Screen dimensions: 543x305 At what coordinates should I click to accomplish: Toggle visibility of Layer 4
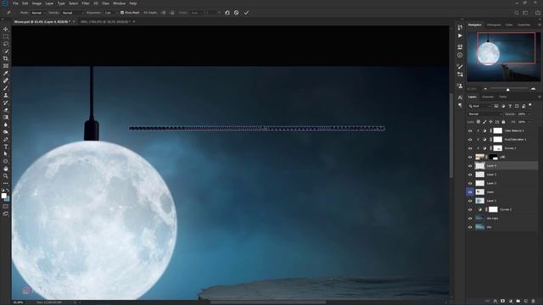pyautogui.click(x=470, y=166)
